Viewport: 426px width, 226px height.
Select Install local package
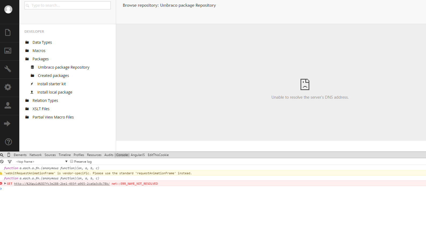[55, 92]
